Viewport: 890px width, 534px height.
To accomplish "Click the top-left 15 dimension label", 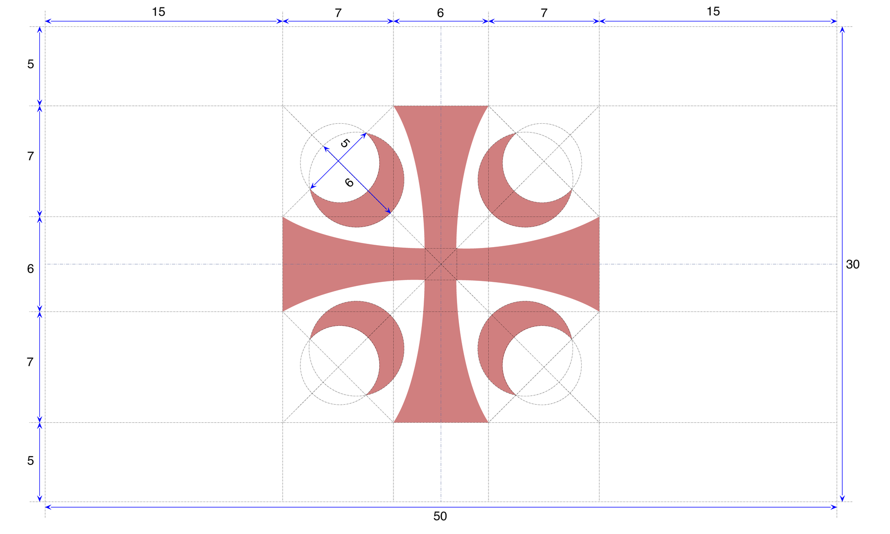I will [159, 12].
